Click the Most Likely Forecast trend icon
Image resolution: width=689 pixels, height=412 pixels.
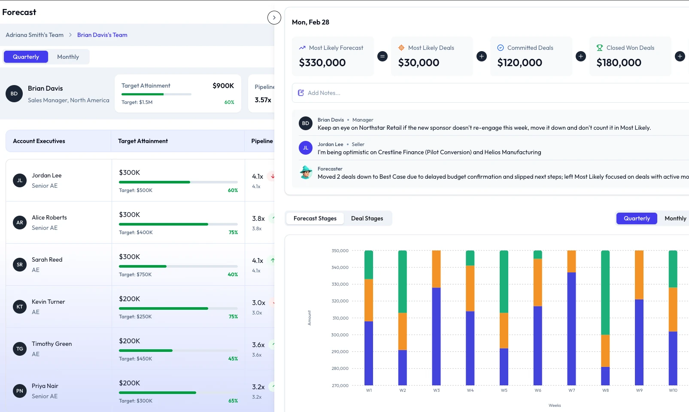(x=302, y=48)
